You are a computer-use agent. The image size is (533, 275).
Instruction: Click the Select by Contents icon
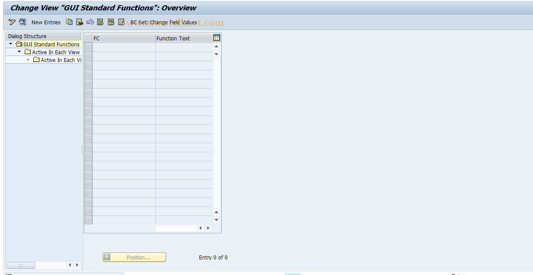pyautogui.click(x=23, y=22)
